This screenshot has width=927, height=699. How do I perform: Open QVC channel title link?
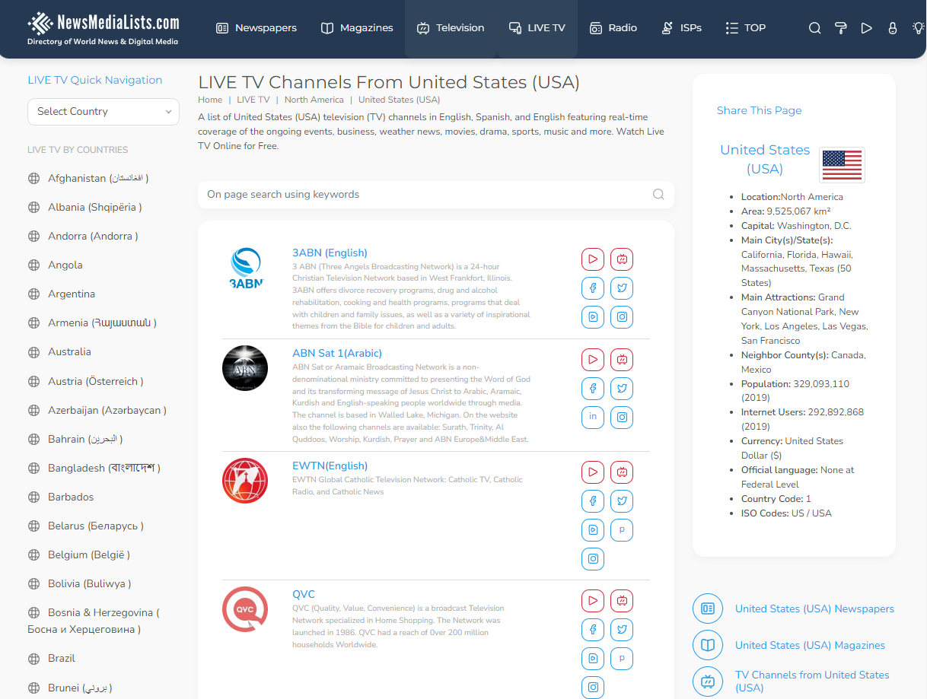tap(304, 594)
